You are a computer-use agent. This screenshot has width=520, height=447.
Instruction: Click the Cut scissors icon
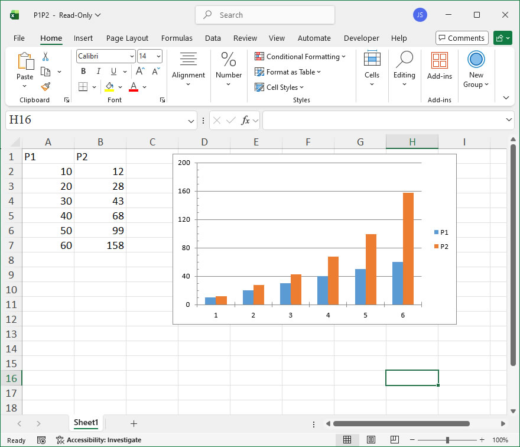click(45, 57)
